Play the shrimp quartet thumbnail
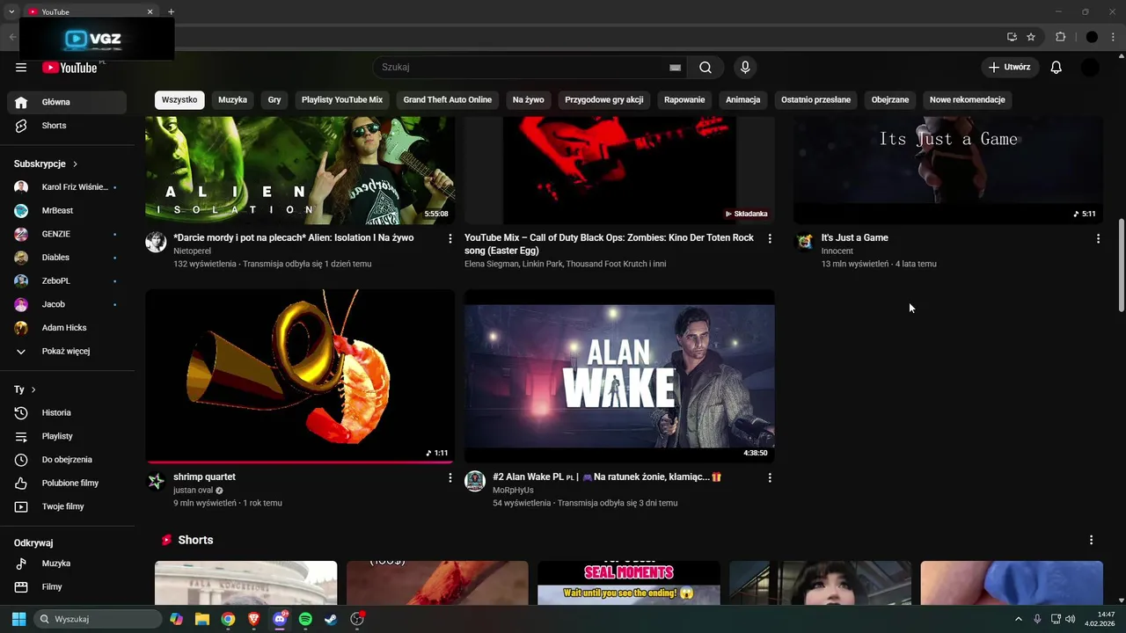The image size is (1126, 633). click(x=300, y=376)
